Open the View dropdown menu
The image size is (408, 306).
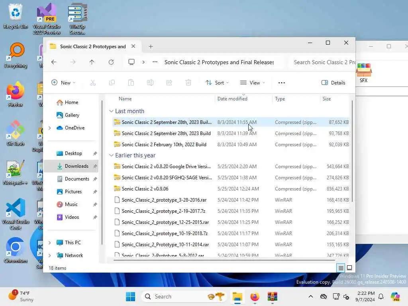click(252, 83)
